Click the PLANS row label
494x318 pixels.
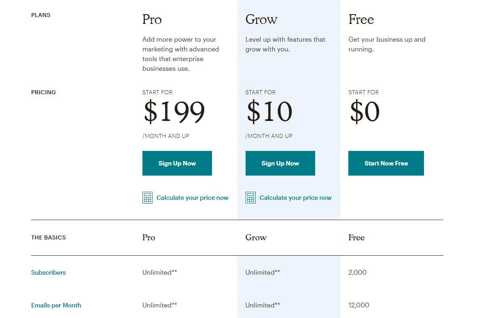[40, 15]
